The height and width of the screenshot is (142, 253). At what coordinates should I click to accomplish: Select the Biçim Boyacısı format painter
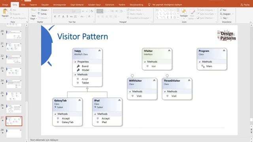coord(18,18)
